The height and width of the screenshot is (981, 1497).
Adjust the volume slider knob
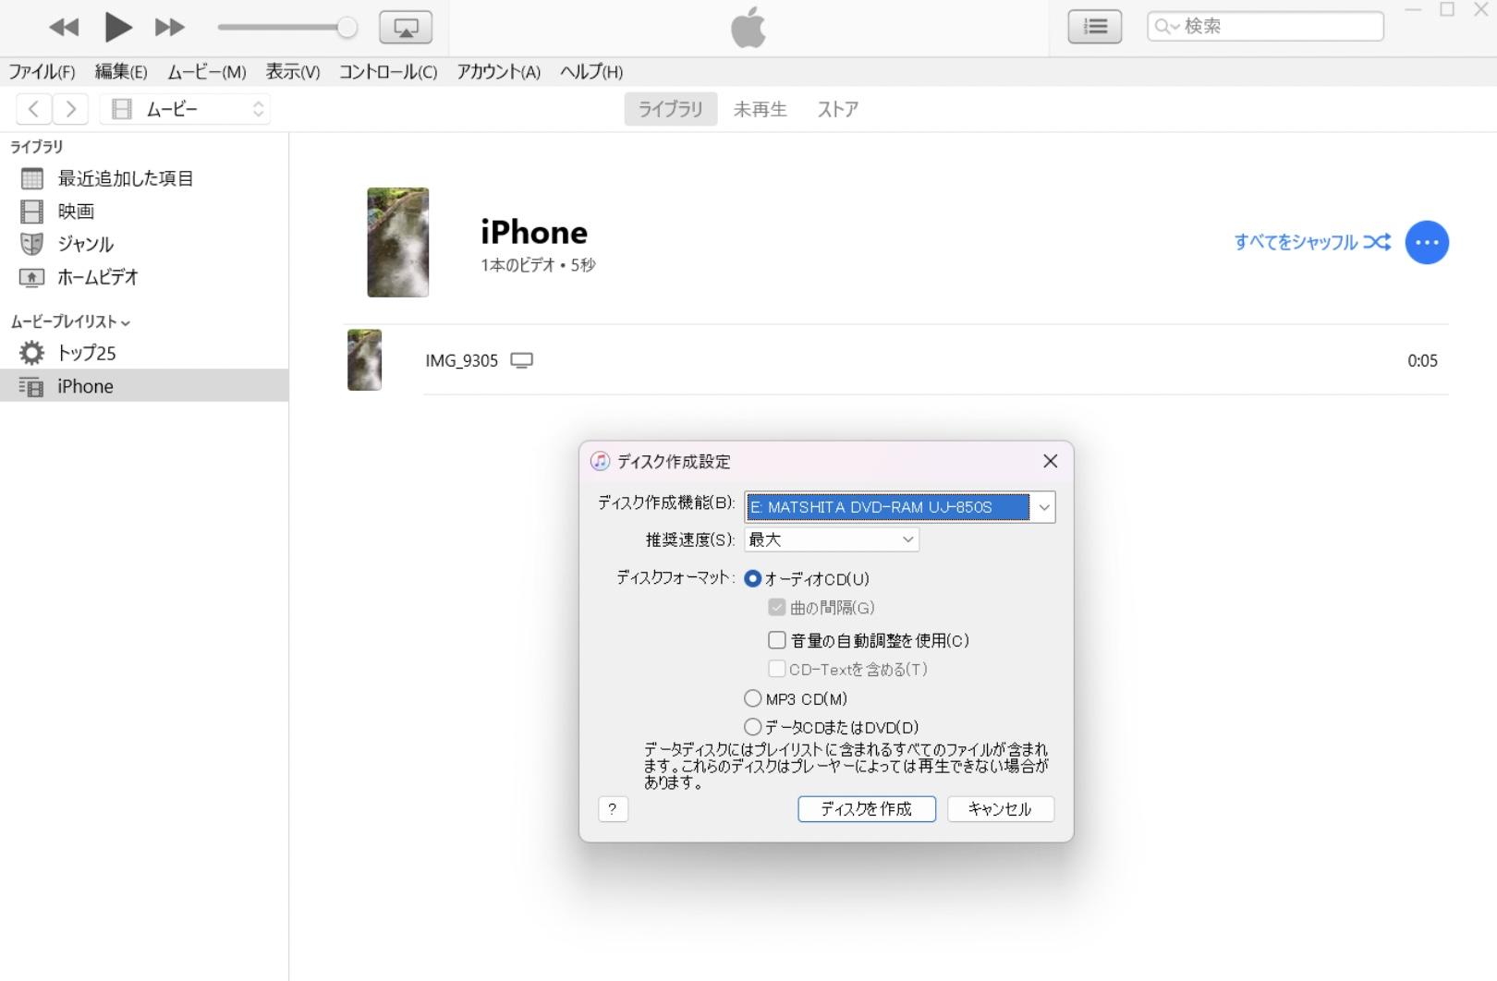tap(347, 28)
